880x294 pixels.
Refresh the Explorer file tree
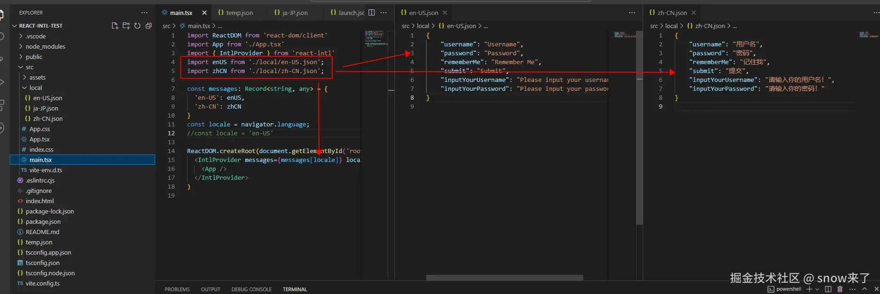[x=137, y=26]
